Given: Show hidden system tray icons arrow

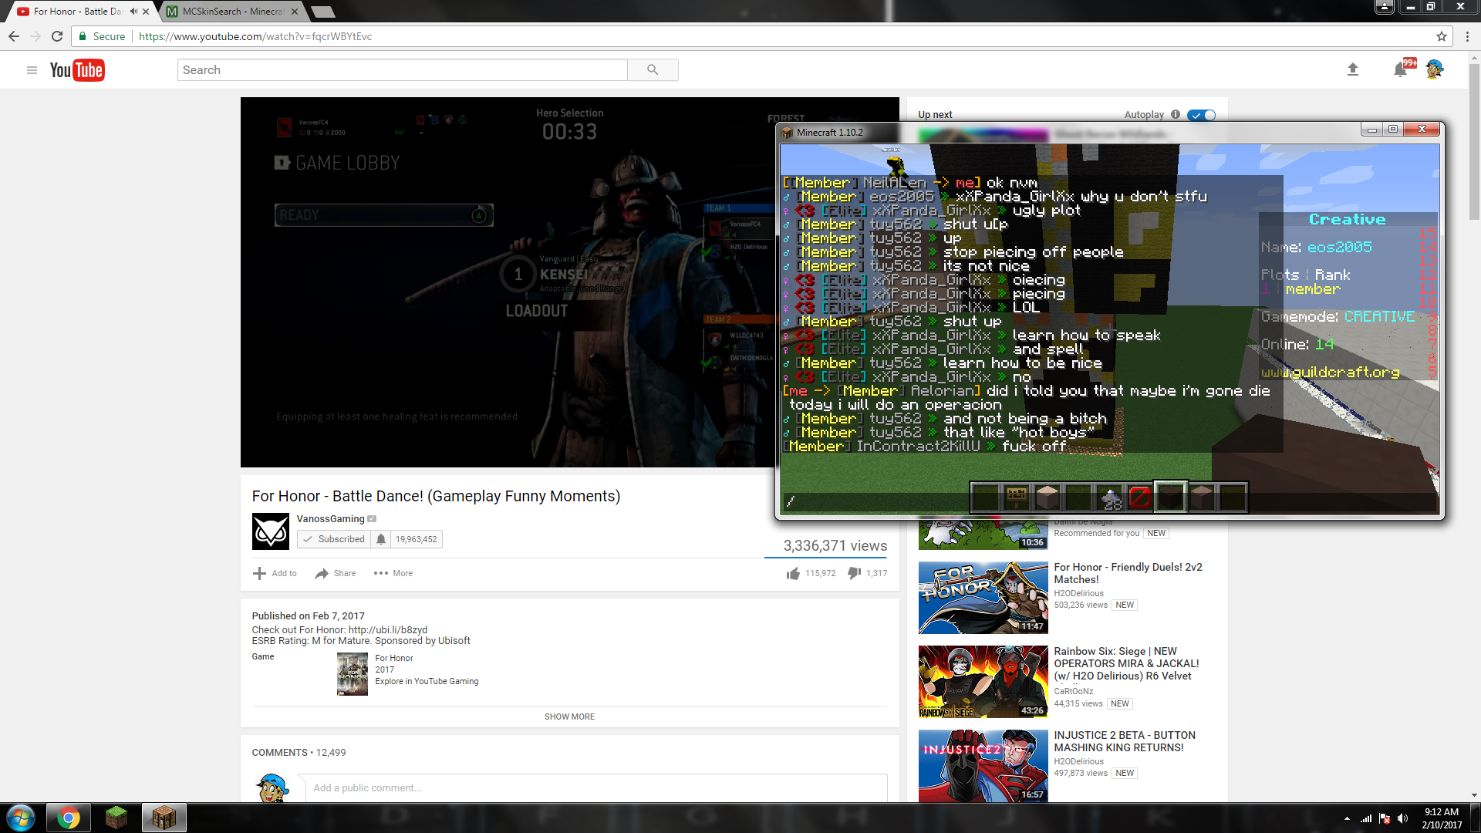Looking at the screenshot, I should pyautogui.click(x=1347, y=818).
